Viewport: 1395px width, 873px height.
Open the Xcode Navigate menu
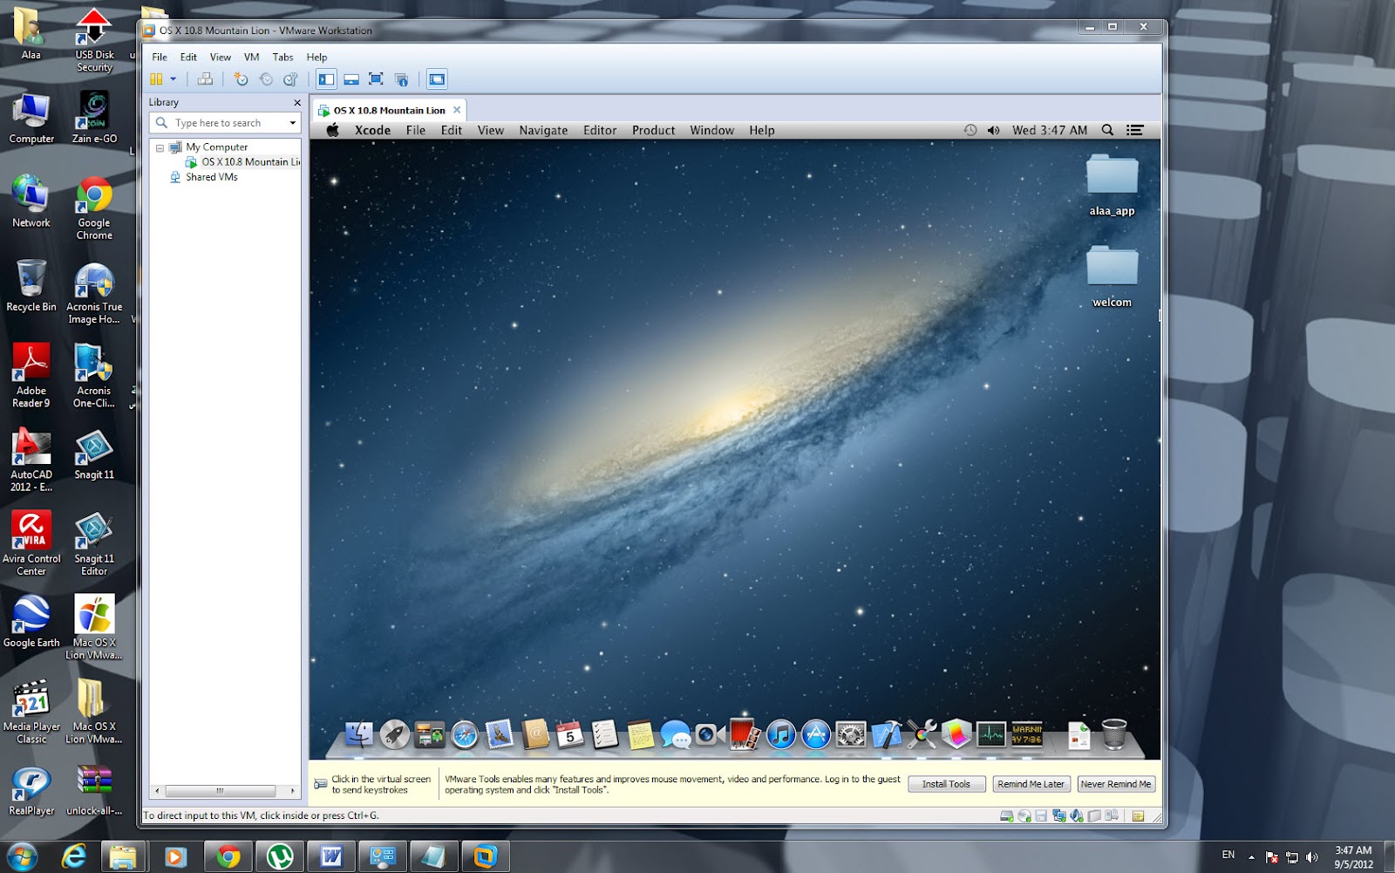pyautogui.click(x=543, y=130)
